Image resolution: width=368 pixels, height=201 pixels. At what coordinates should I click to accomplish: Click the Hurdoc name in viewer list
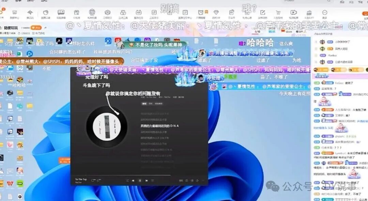332,56
